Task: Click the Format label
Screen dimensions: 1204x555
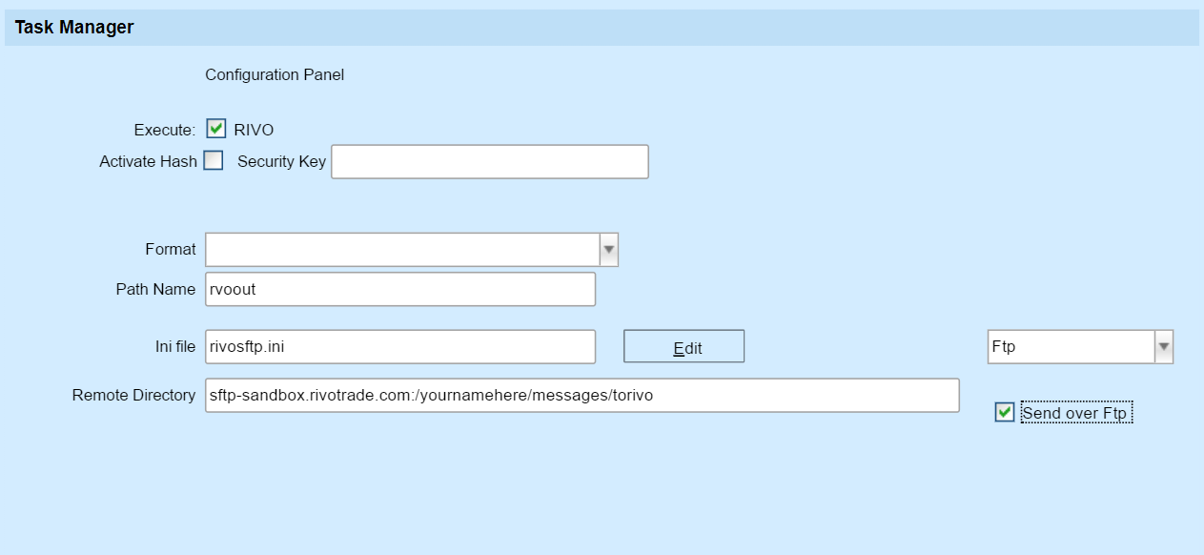Action: (x=171, y=249)
